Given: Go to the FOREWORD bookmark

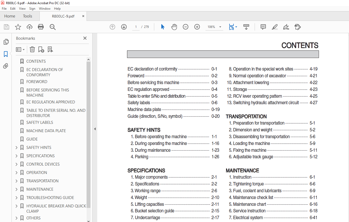Looking at the screenshot, I should pos(37,82).
